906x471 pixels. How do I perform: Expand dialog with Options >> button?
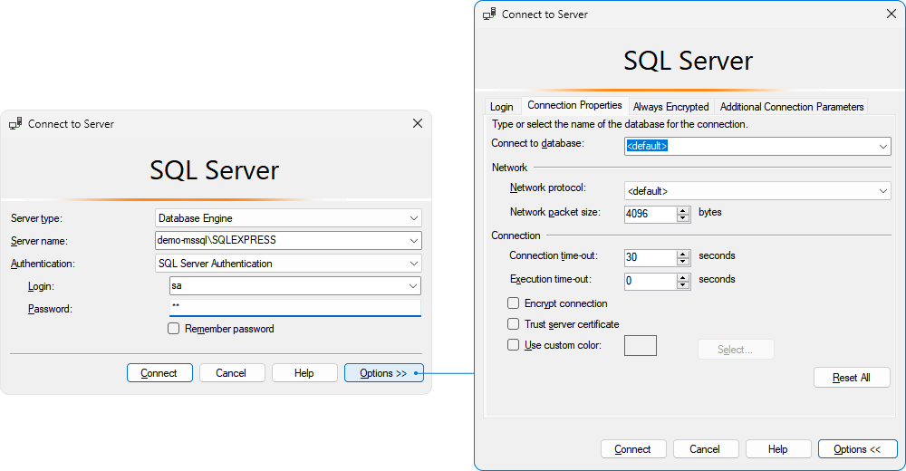[383, 373]
